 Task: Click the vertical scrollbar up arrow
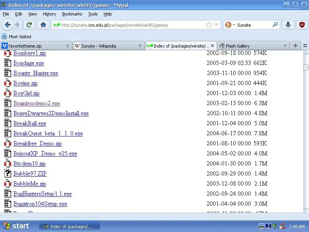[306, 53]
